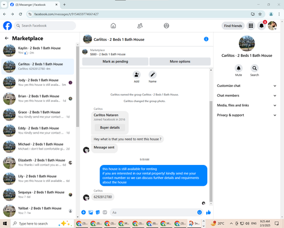284x228 pixels.
Task: Open Sequoya's 2 Beds 1 Bath House chat
Action: tap(37, 194)
